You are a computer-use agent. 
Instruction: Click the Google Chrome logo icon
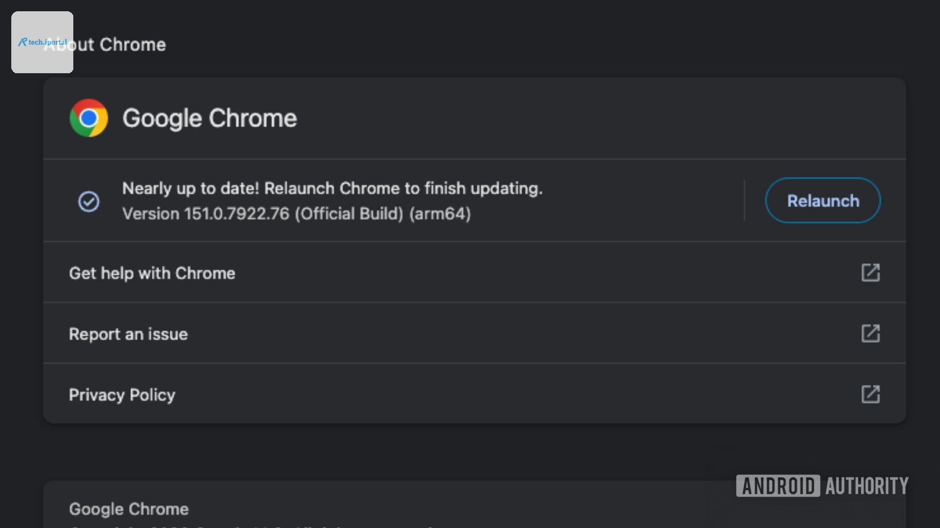click(x=89, y=118)
